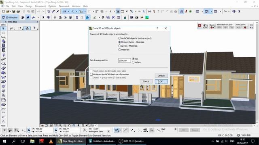Select Element types - Materials radio

pyautogui.click(x=119, y=42)
